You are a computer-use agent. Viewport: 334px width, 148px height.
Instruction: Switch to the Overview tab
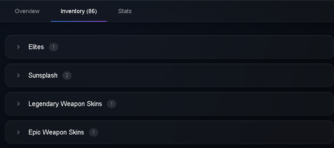pyautogui.click(x=27, y=11)
